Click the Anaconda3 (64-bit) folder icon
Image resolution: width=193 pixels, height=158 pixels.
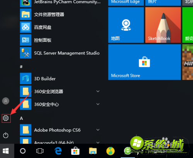[x=25, y=140]
